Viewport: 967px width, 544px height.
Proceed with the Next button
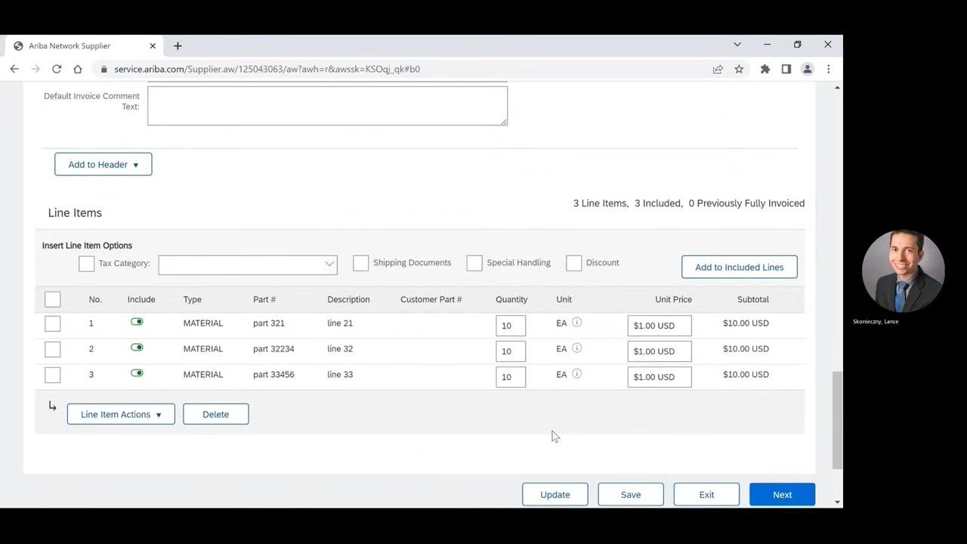click(x=782, y=495)
